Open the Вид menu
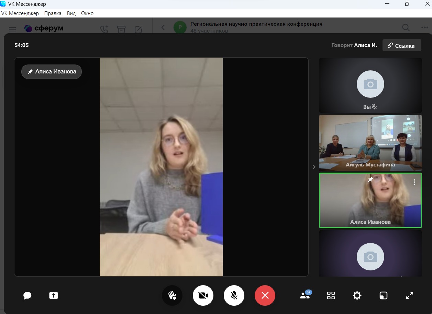432x314 pixels. pyautogui.click(x=71, y=13)
